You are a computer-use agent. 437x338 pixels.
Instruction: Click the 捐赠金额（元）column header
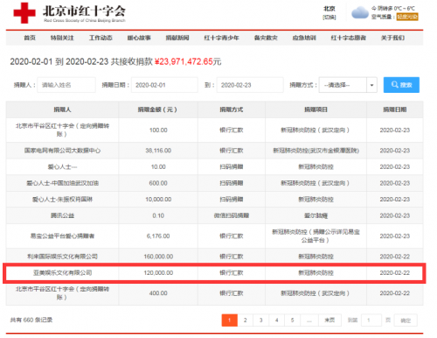point(158,109)
